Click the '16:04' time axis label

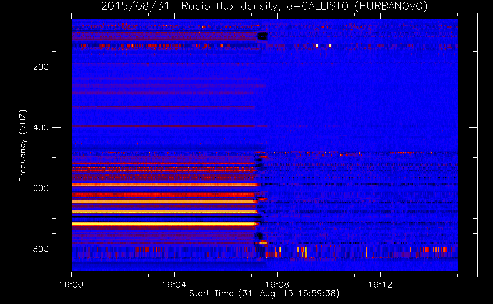pos(174,285)
